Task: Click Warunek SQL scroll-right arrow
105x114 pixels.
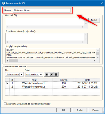Action: (82, 27)
